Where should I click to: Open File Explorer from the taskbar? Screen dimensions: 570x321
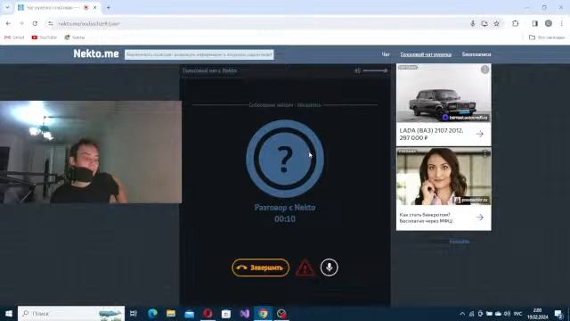(171, 313)
